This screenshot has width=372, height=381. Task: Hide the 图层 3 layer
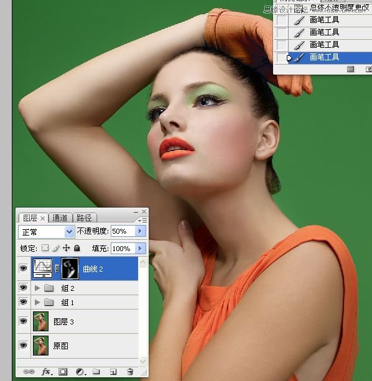(x=24, y=321)
